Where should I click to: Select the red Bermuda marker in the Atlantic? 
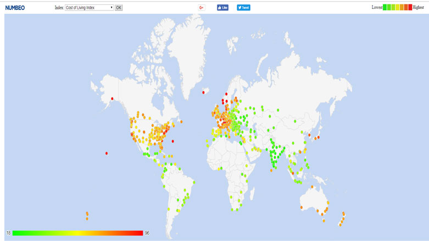174,141
